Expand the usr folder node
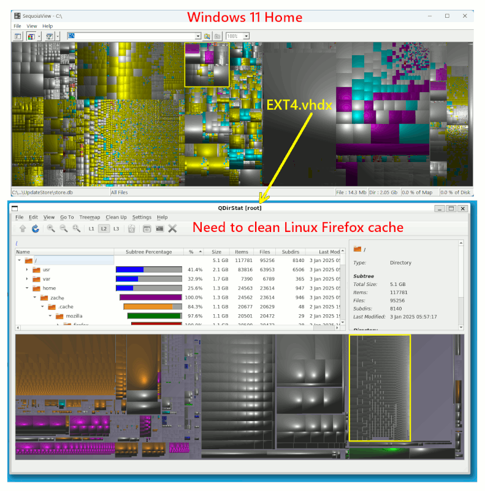Image resolution: width=485 pixels, height=491 pixels. pyautogui.click(x=27, y=269)
